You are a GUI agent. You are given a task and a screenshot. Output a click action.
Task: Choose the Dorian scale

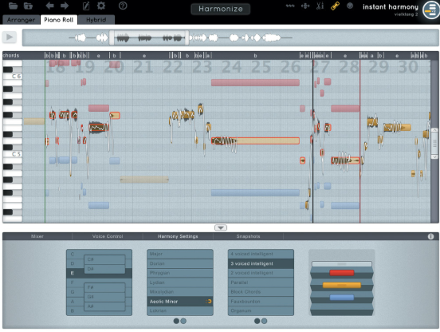(x=180, y=263)
